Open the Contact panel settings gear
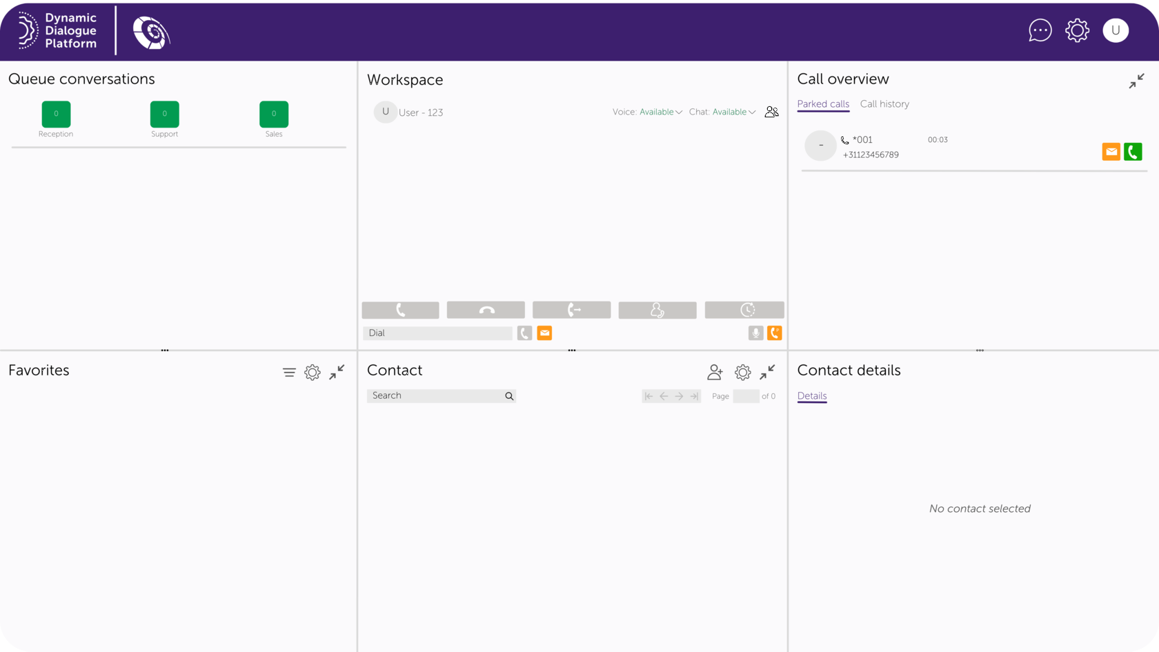Viewport: 1159px width, 652px height. pos(742,373)
